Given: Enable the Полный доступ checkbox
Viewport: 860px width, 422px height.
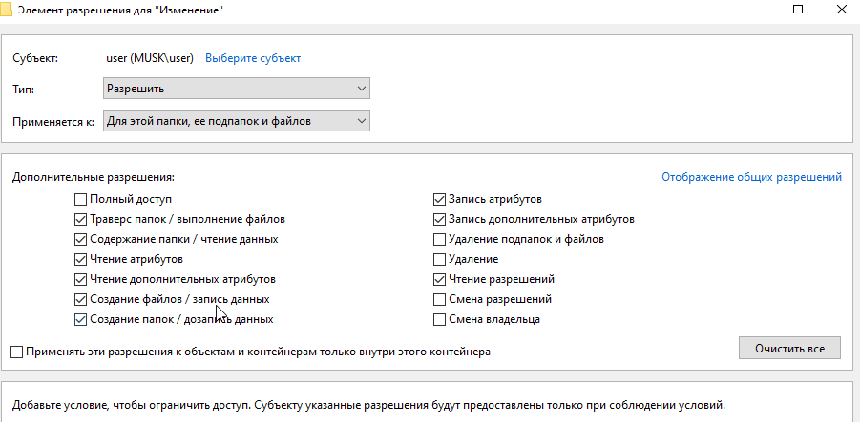Looking at the screenshot, I should [80, 199].
